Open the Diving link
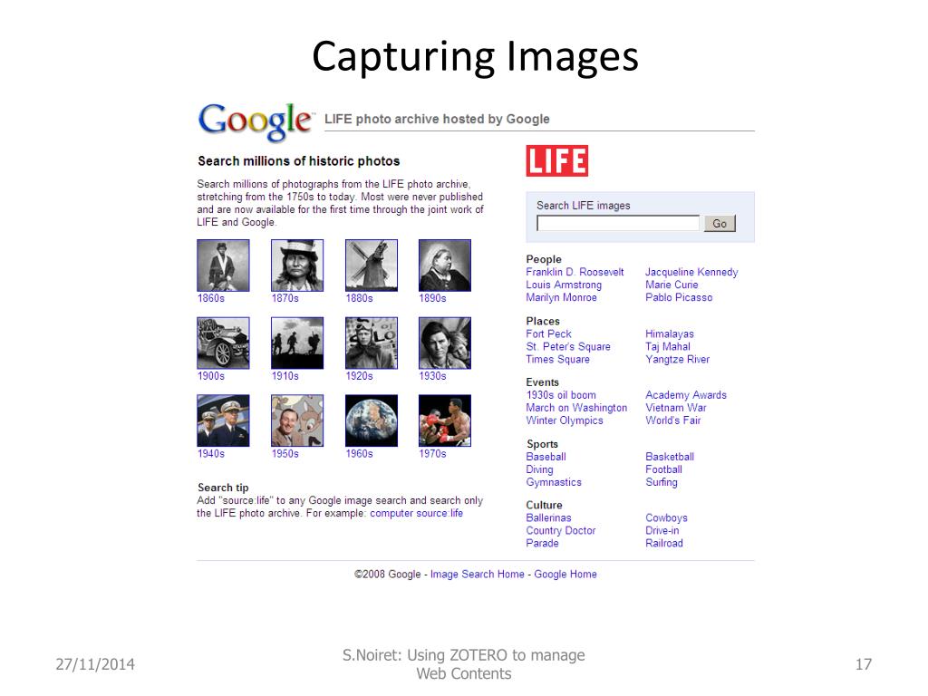Screen dimensions: 928x696 tap(539, 469)
